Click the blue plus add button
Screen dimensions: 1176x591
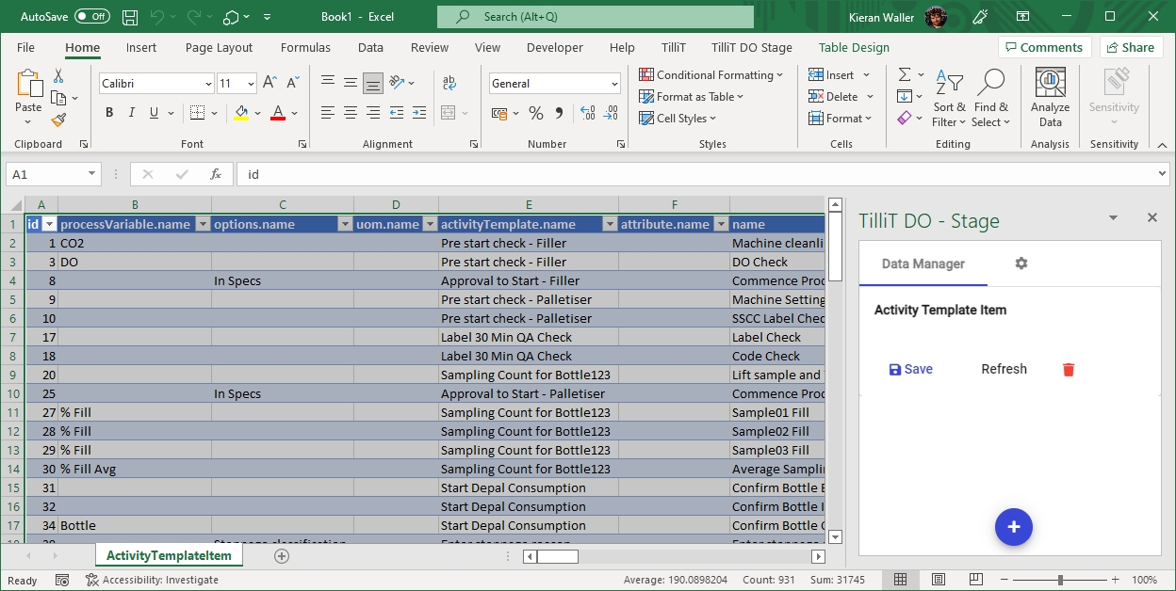(x=1013, y=527)
